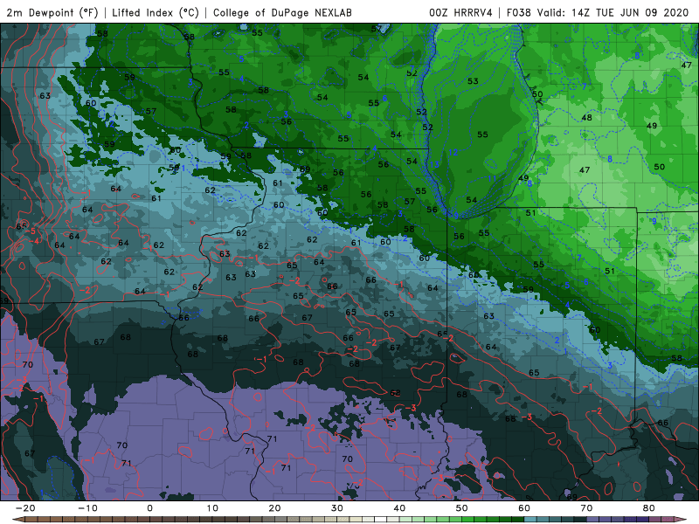The width and height of the screenshot is (699, 524).
Task: Click the -10 label on the color scale
Action: 87,507
